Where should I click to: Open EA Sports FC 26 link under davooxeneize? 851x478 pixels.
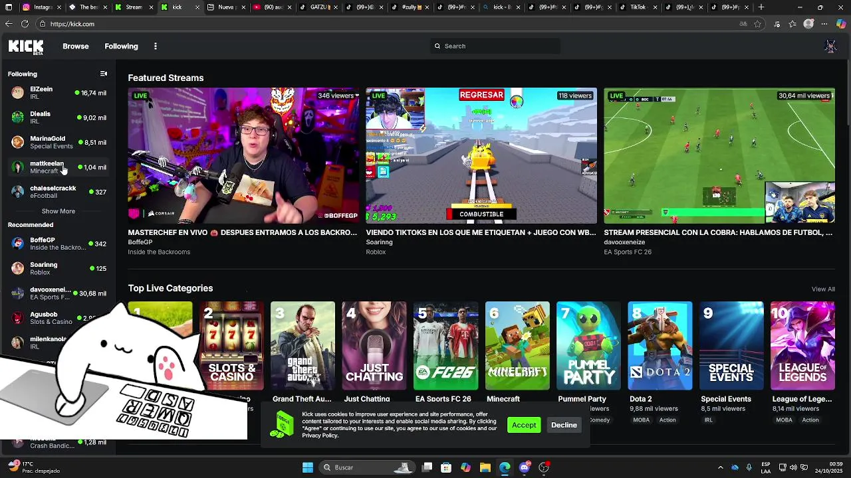pos(628,252)
